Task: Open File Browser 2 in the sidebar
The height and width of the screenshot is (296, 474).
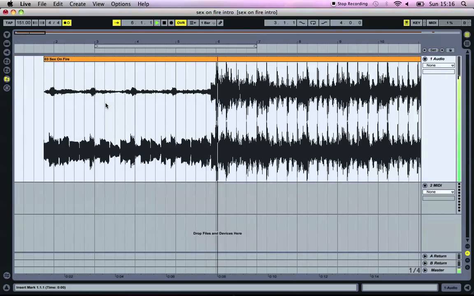Action: pyautogui.click(x=7, y=70)
